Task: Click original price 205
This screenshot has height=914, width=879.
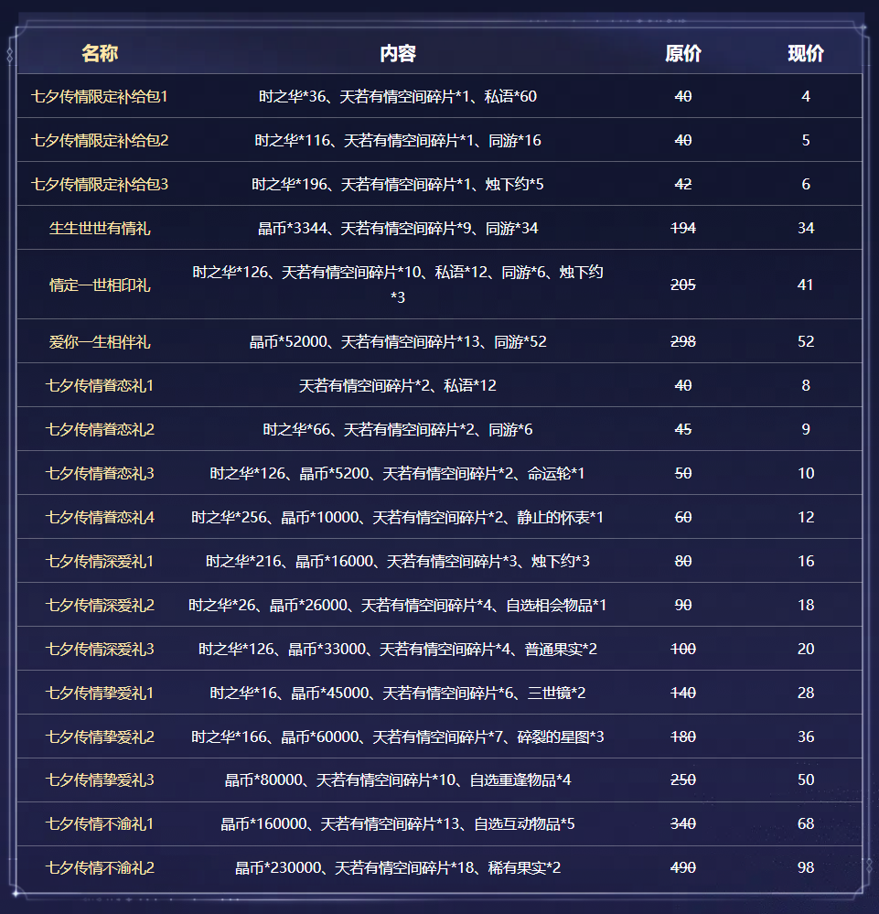Action: tap(683, 285)
